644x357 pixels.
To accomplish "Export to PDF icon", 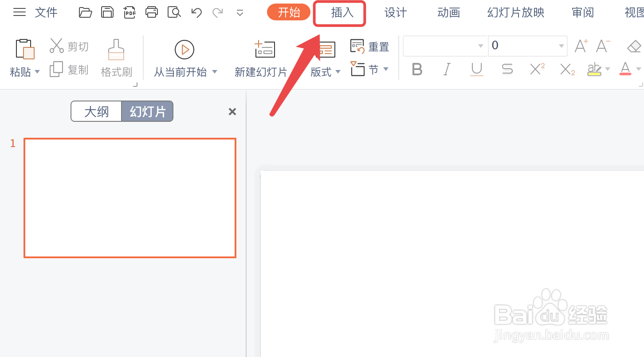I will [x=130, y=12].
